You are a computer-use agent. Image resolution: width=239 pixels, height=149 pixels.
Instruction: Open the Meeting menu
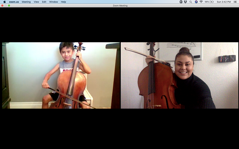(x=26, y=2)
